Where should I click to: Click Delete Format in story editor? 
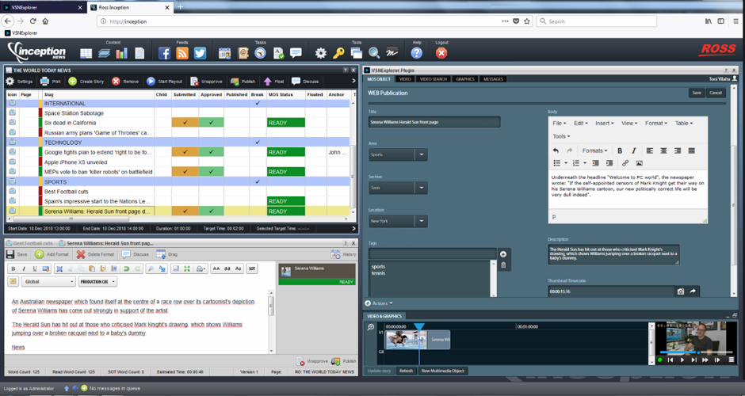coord(95,254)
